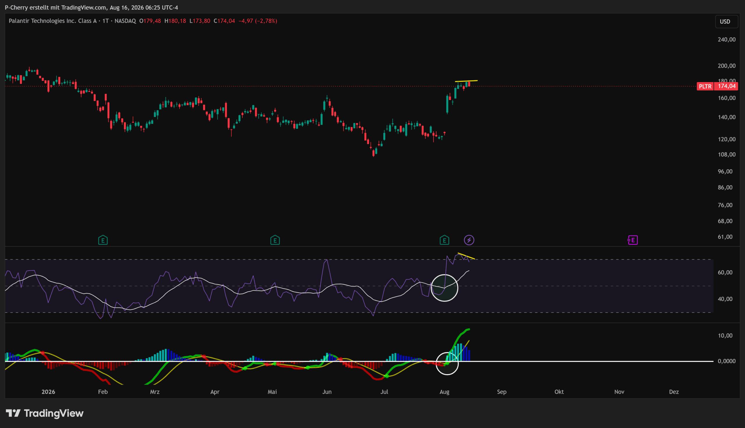Click the NASDAQ exchange label

click(x=125, y=21)
